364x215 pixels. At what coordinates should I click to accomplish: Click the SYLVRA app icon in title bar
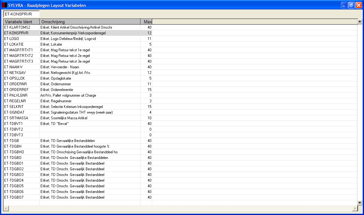point(4,5)
